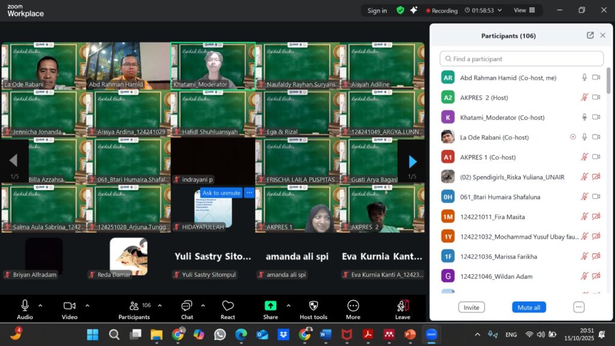Click the green Share screen icon

270,306
